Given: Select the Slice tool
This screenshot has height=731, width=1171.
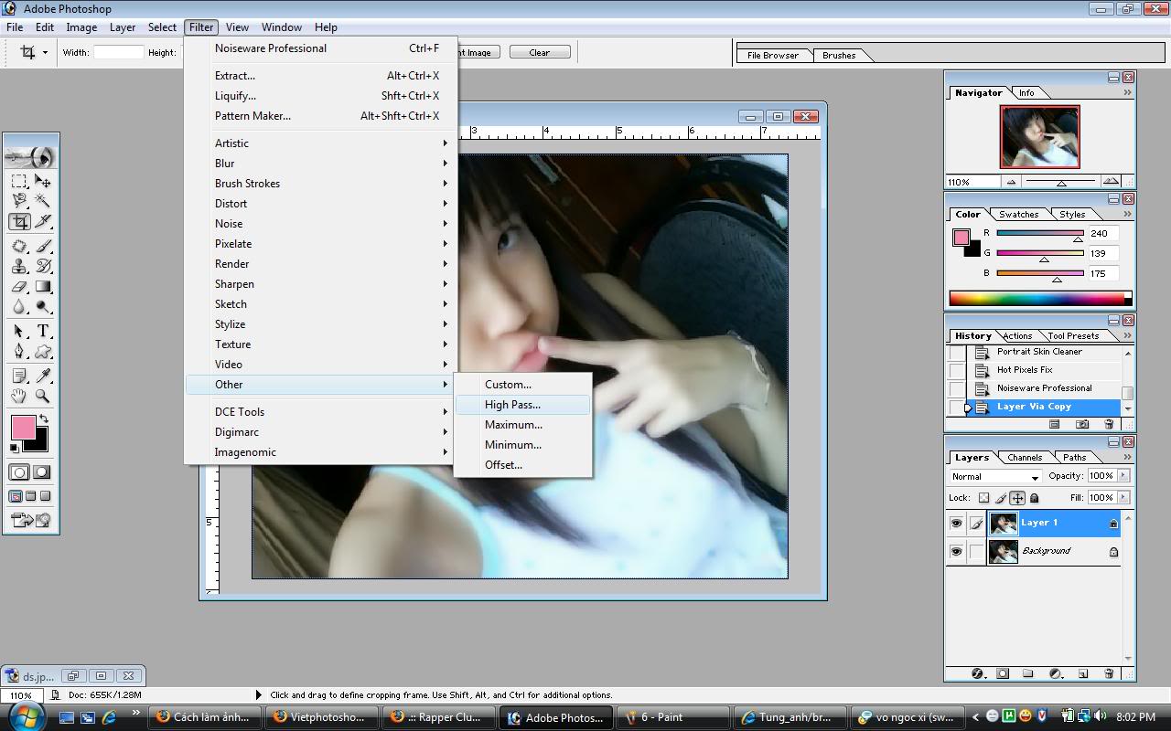Looking at the screenshot, I should (42, 221).
